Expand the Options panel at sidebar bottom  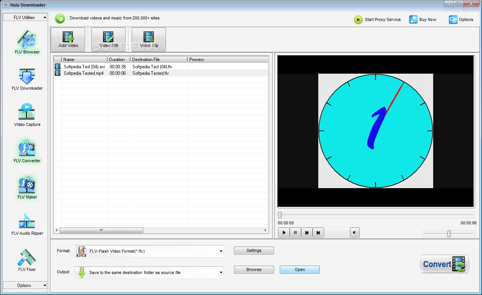(25, 285)
